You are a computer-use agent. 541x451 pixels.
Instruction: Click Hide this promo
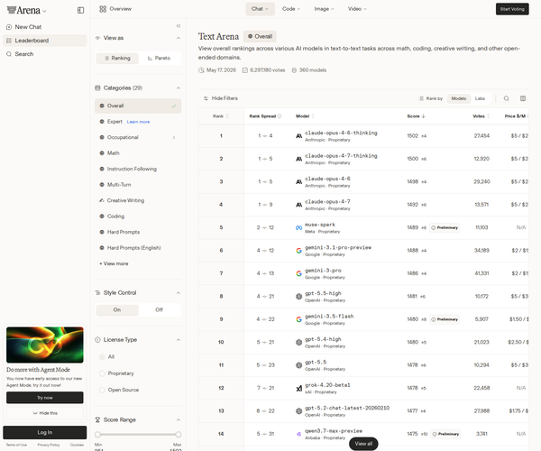(45, 413)
